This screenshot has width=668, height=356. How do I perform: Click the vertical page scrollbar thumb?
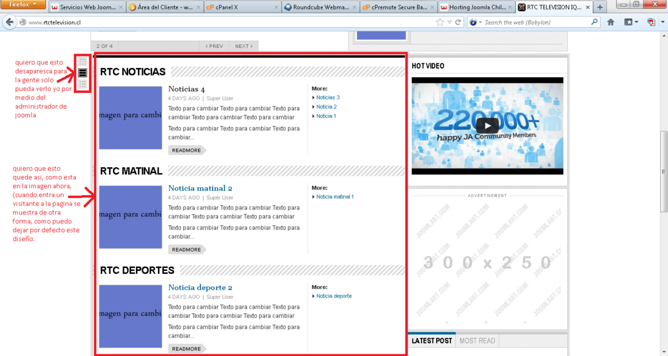click(663, 171)
